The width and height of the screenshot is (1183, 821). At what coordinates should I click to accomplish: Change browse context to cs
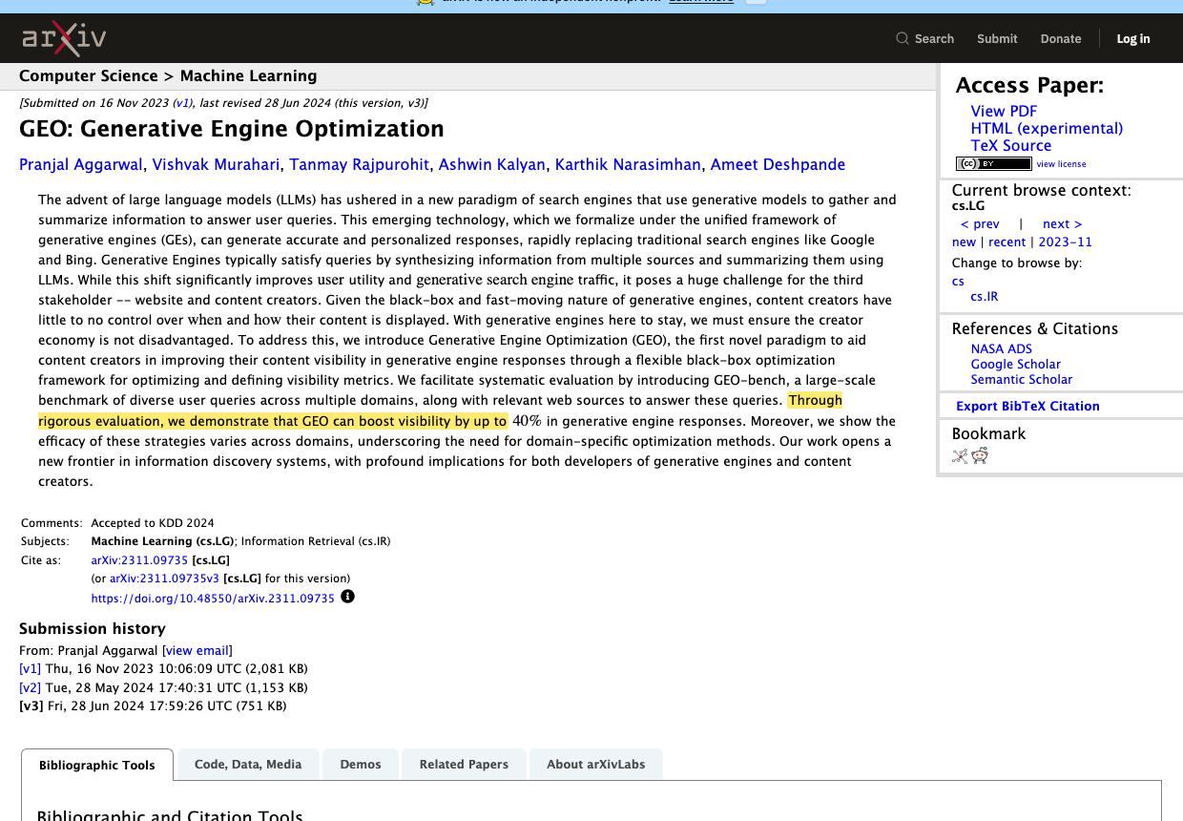click(958, 282)
